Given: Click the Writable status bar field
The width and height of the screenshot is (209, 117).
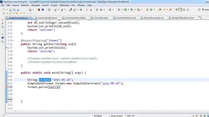Looking at the screenshot, I should pyautogui.click(x=98, y=116).
